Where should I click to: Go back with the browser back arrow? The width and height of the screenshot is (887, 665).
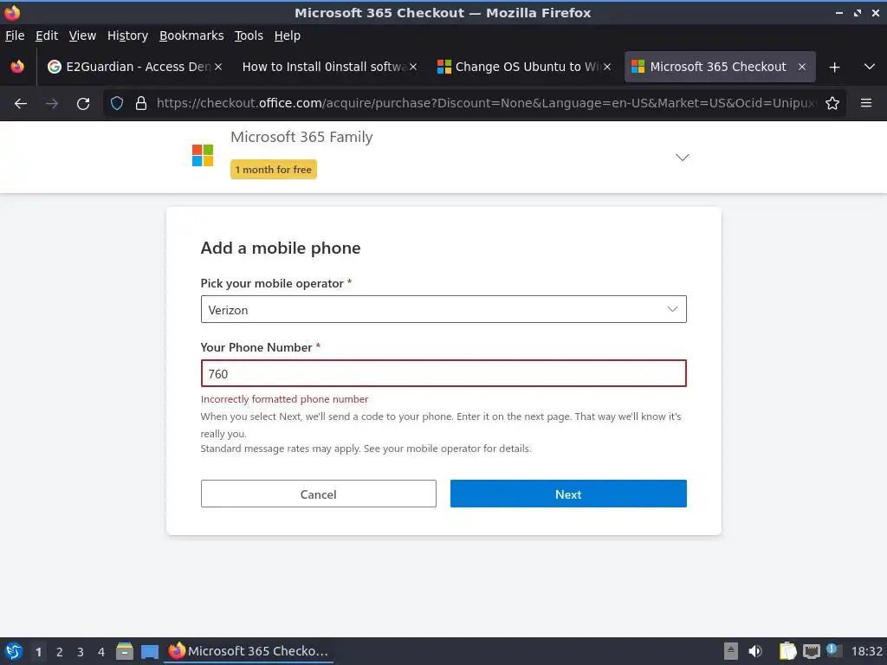click(21, 104)
